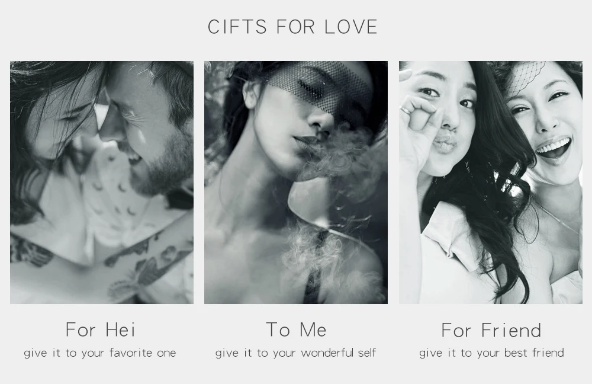
Task: Click the "To Me" heading
Action: [297, 329]
